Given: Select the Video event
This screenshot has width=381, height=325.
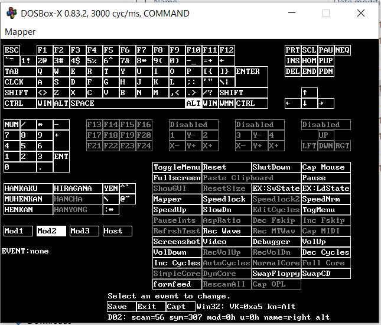Looking at the screenshot, I should coord(227,242).
